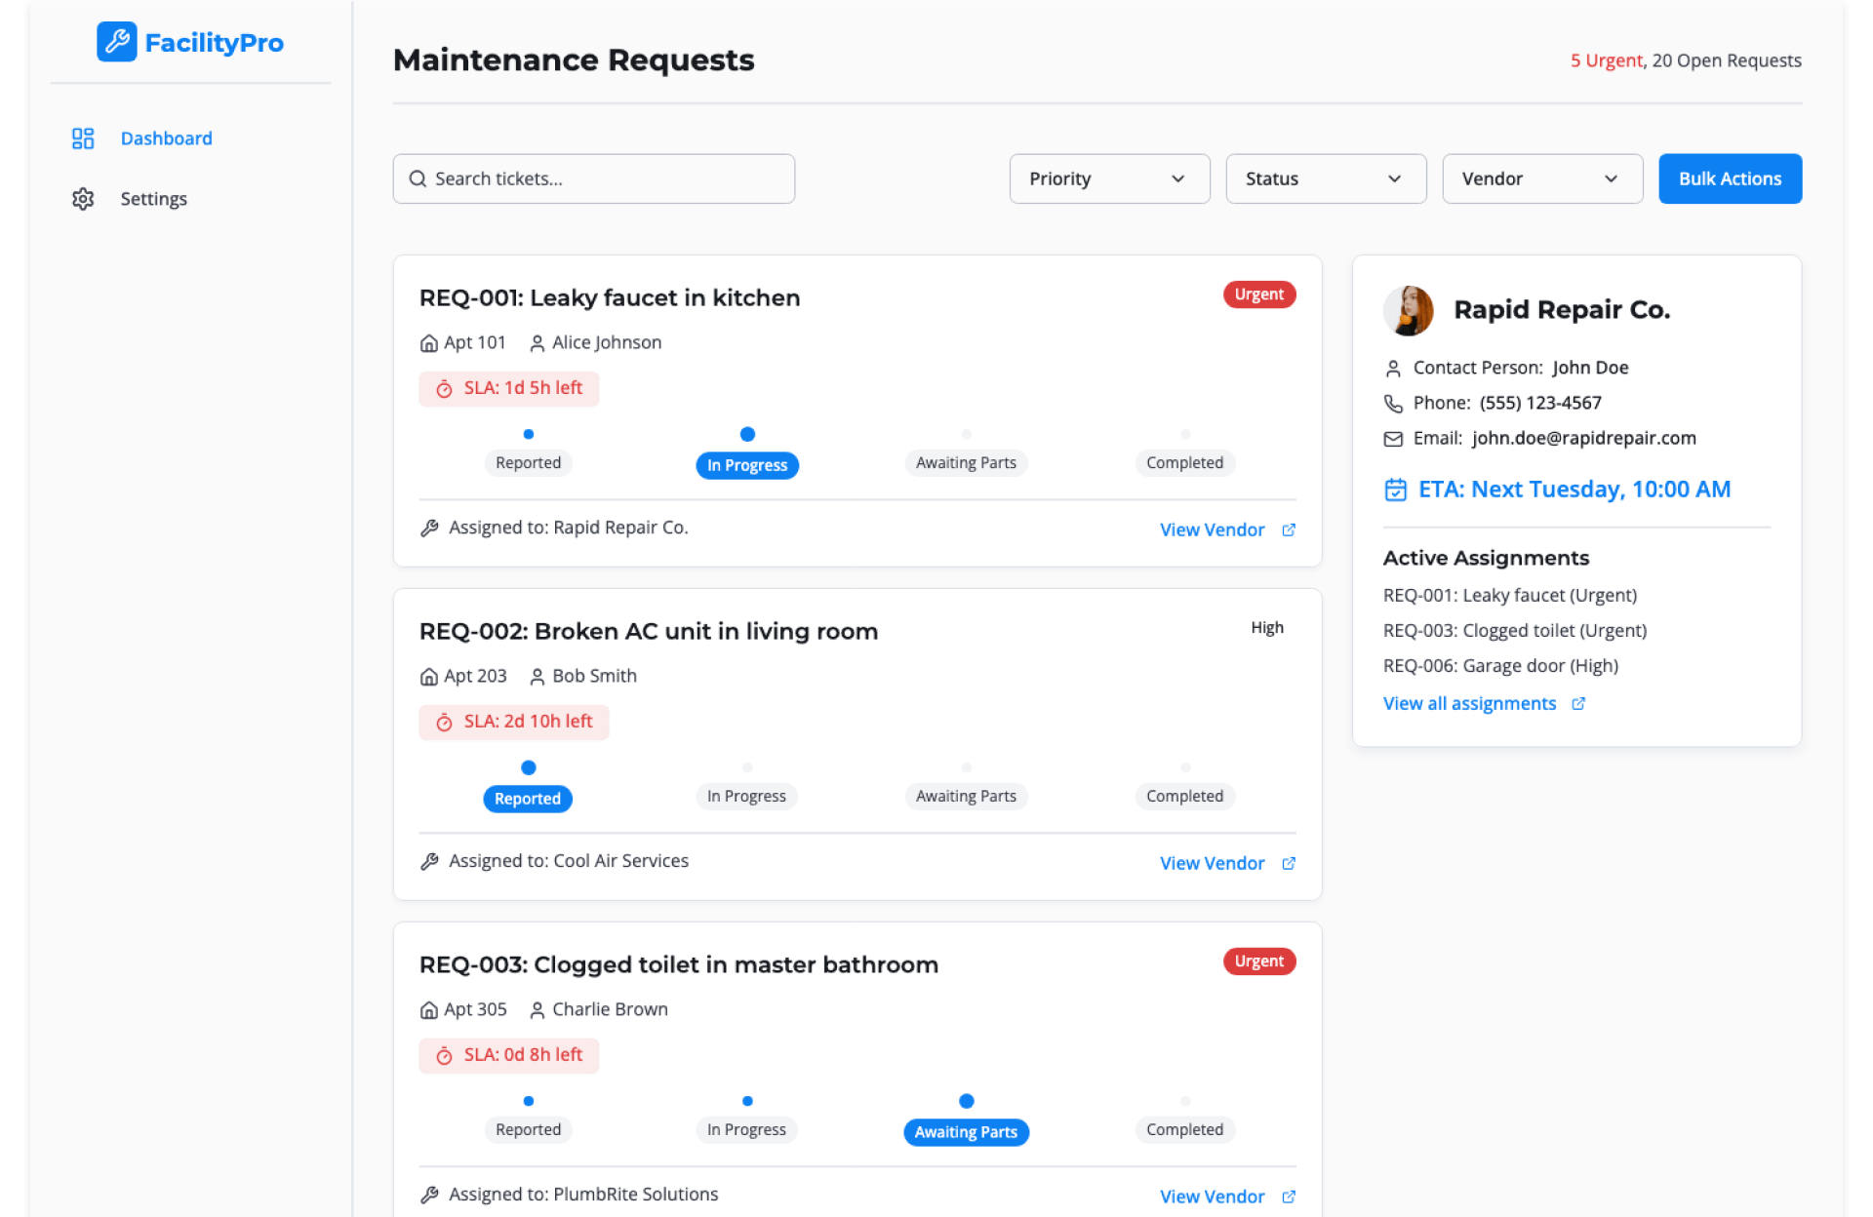The image size is (1873, 1217).
Task: Open Settings from the sidebar menu
Action: tap(153, 199)
